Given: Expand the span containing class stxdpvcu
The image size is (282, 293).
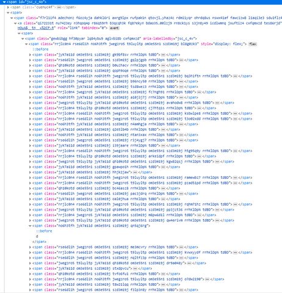Looking at the screenshot, I should 30,269.
